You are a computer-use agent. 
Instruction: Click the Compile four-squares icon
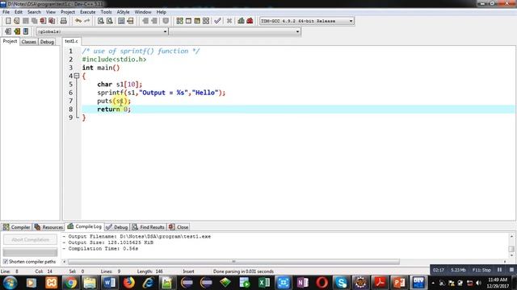pyautogui.click(x=179, y=21)
